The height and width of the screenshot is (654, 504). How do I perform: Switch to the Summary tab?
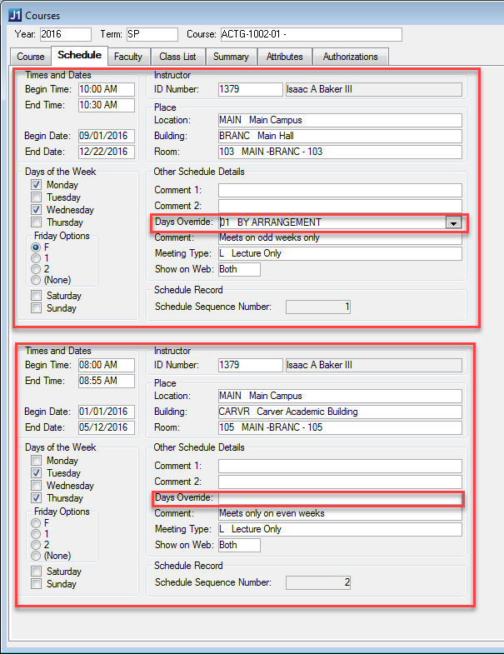click(x=231, y=57)
